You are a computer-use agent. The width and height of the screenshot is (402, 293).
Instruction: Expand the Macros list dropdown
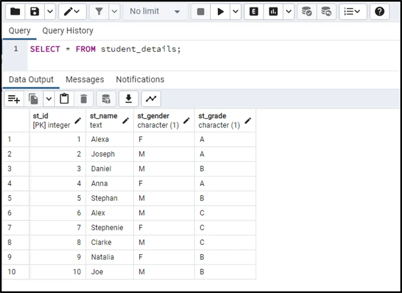[352, 12]
